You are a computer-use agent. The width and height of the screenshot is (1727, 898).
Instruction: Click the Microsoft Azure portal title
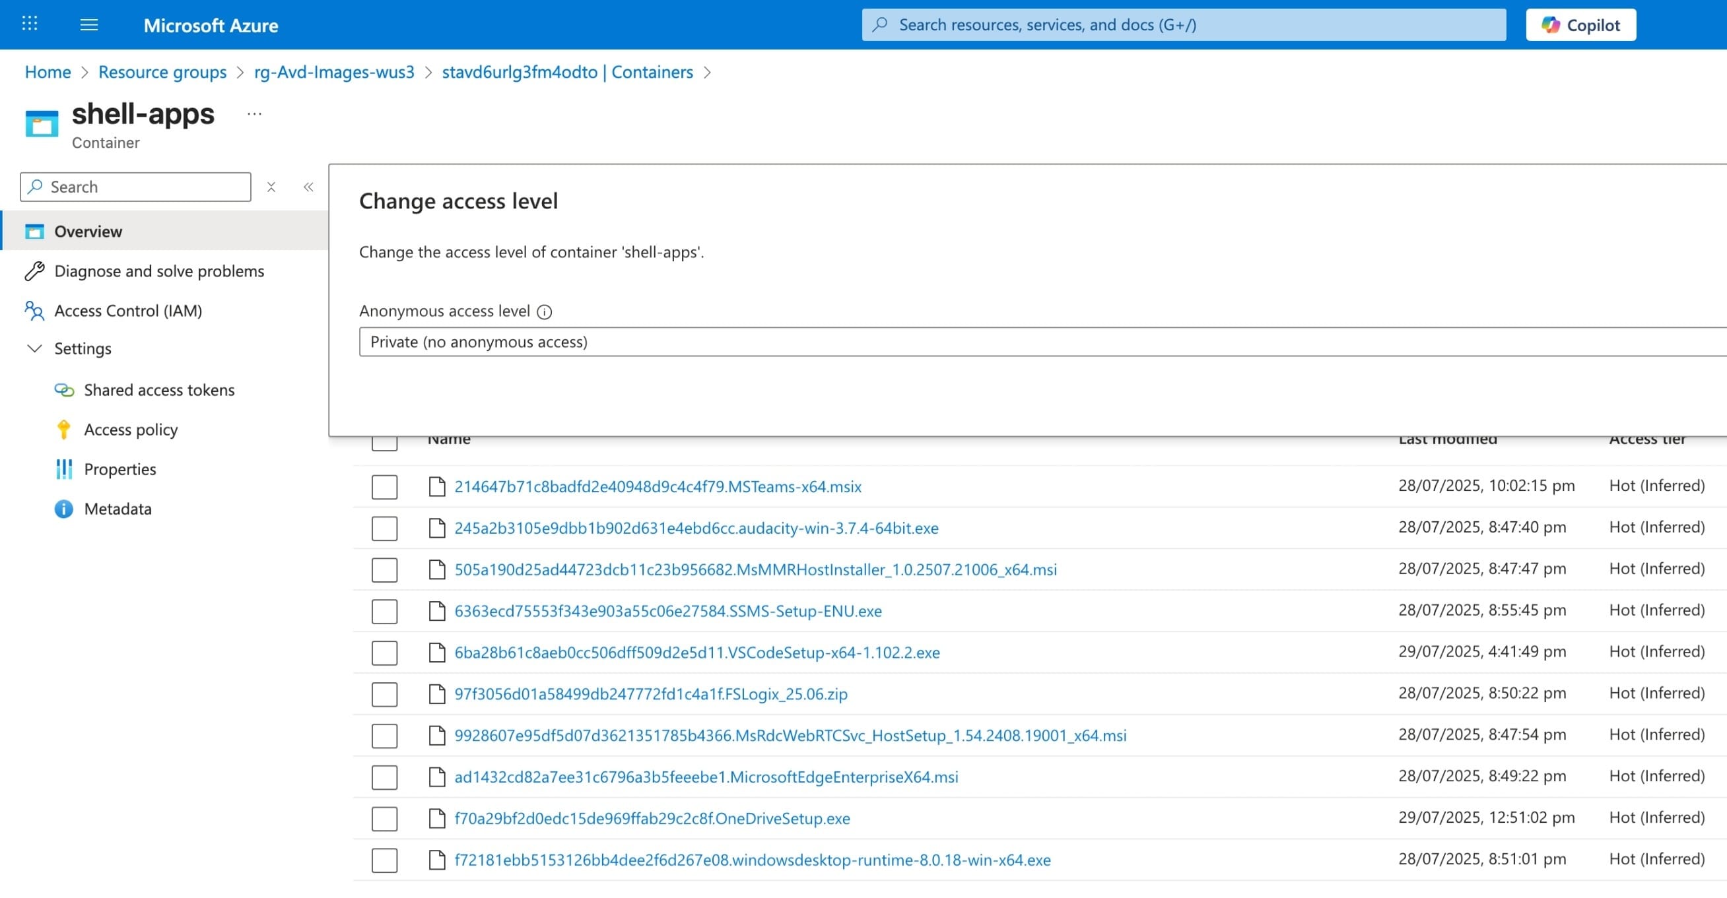coord(211,26)
